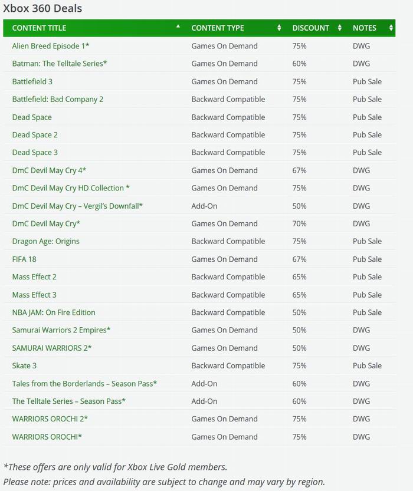Select the Mass Effect 2 link
Image resolution: width=413 pixels, height=491 pixels.
click(34, 276)
